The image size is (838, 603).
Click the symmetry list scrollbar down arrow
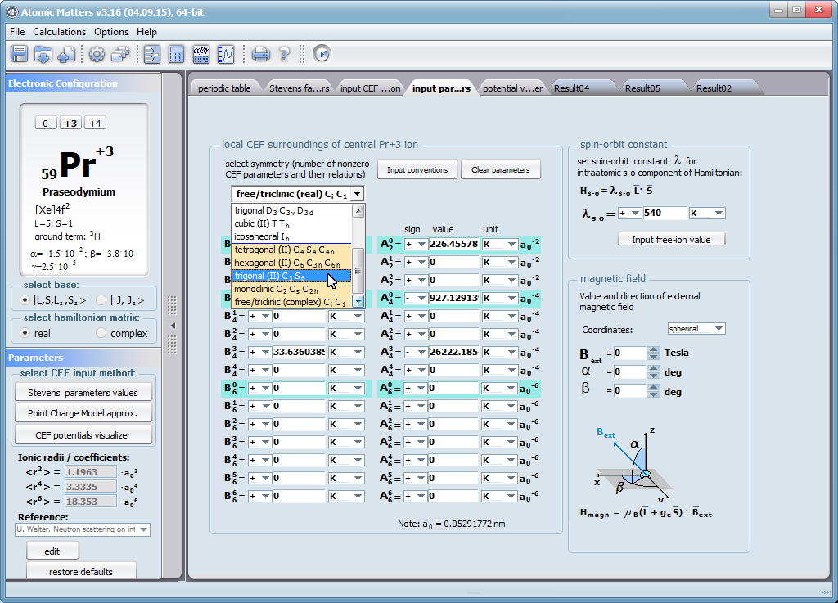click(358, 302)
